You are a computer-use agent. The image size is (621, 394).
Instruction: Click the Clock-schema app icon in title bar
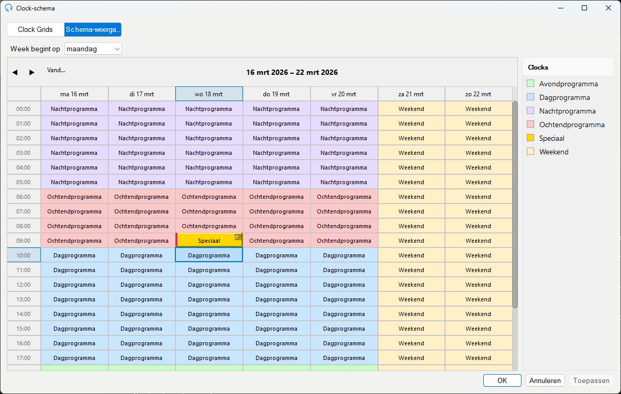point(9,8)
